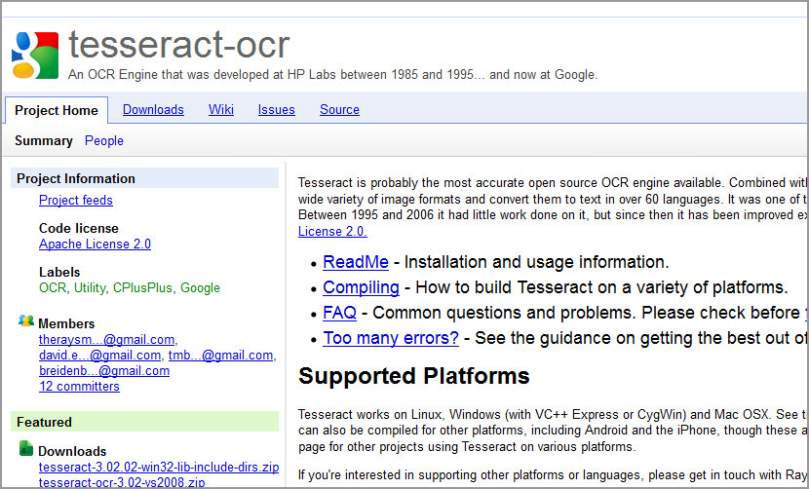Open member david.e...@gmail.com
Viewport: 809px width, 489px height.
coord(100,356)
